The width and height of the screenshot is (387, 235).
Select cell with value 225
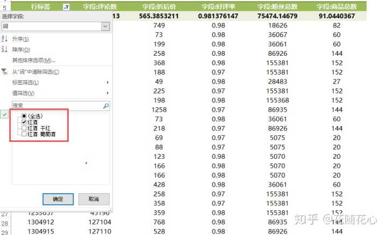coord(159,91)
